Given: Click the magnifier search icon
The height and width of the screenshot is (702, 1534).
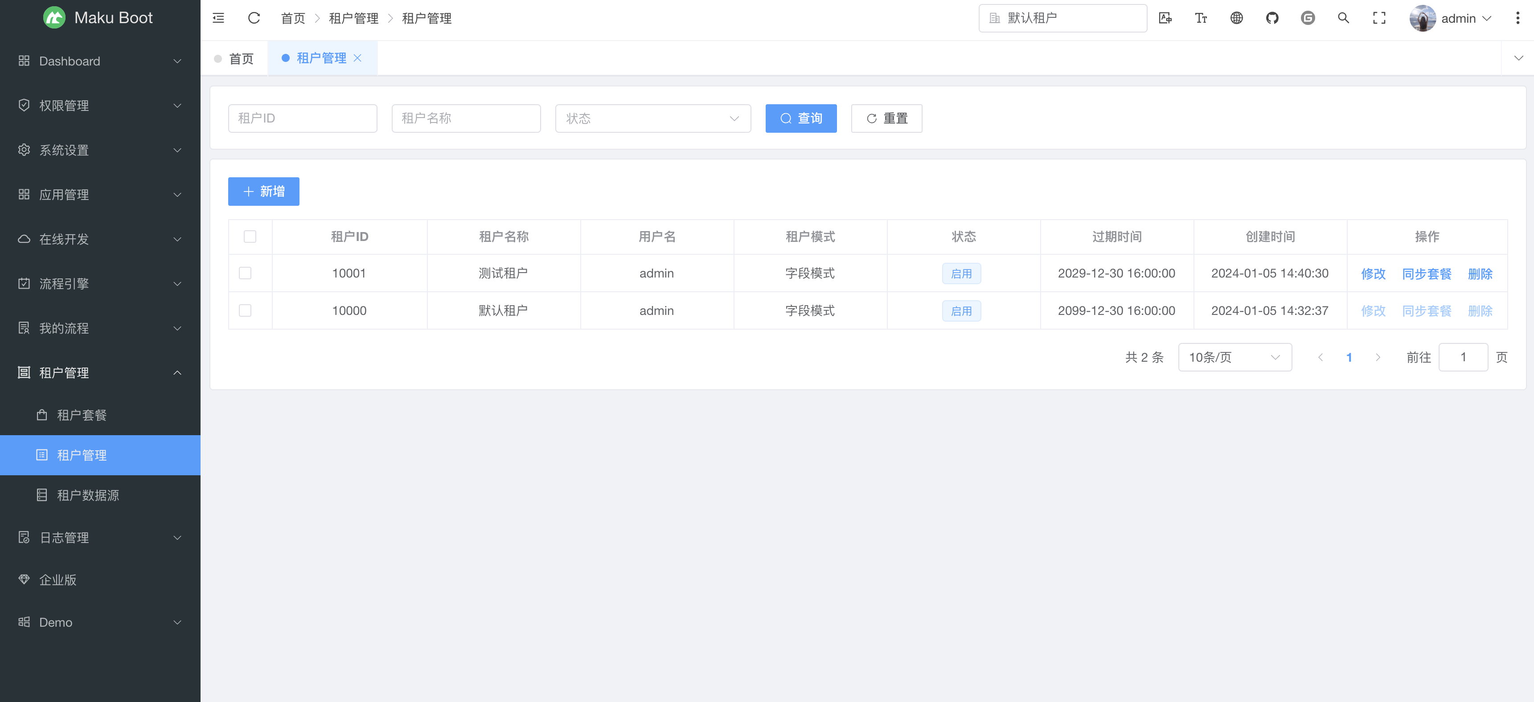Looking at the screenshot, I should (x=1343, y=18).
